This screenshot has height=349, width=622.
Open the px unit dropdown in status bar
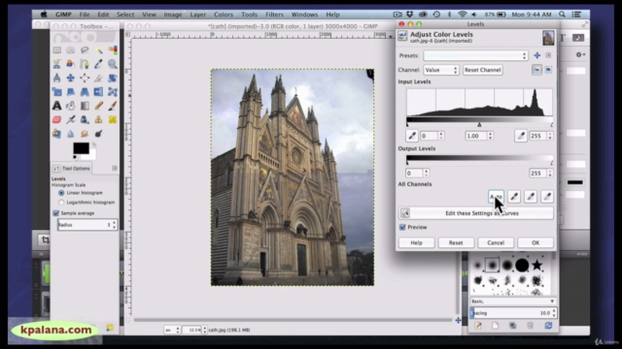[x=173, y=330]
